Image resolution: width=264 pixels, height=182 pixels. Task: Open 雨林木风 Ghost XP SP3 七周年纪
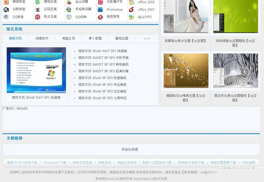point(102,98)
